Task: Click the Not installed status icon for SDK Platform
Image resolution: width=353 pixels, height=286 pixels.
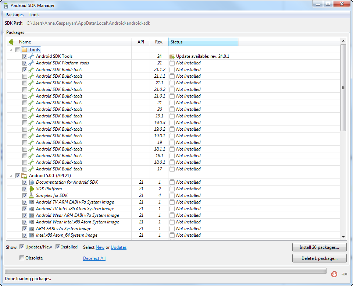Action: (172, 189)
